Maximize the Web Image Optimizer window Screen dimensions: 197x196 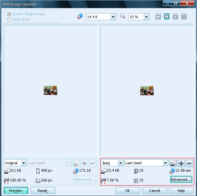176,3
